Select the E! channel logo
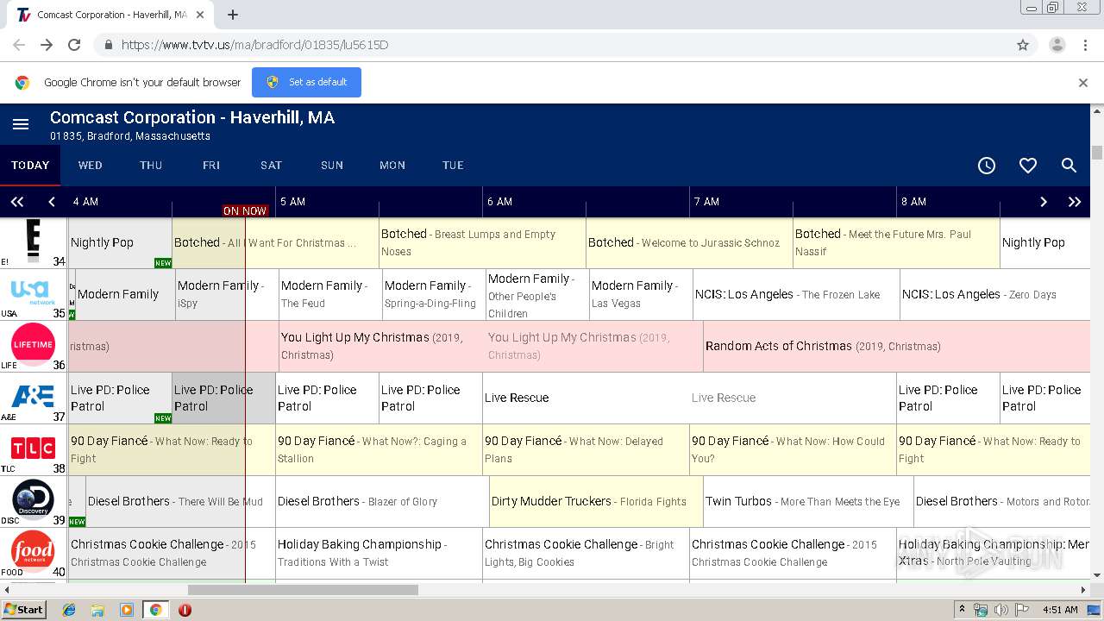Image resolution: width=1104 pixels, height=621 pixels. pos(33,240)
